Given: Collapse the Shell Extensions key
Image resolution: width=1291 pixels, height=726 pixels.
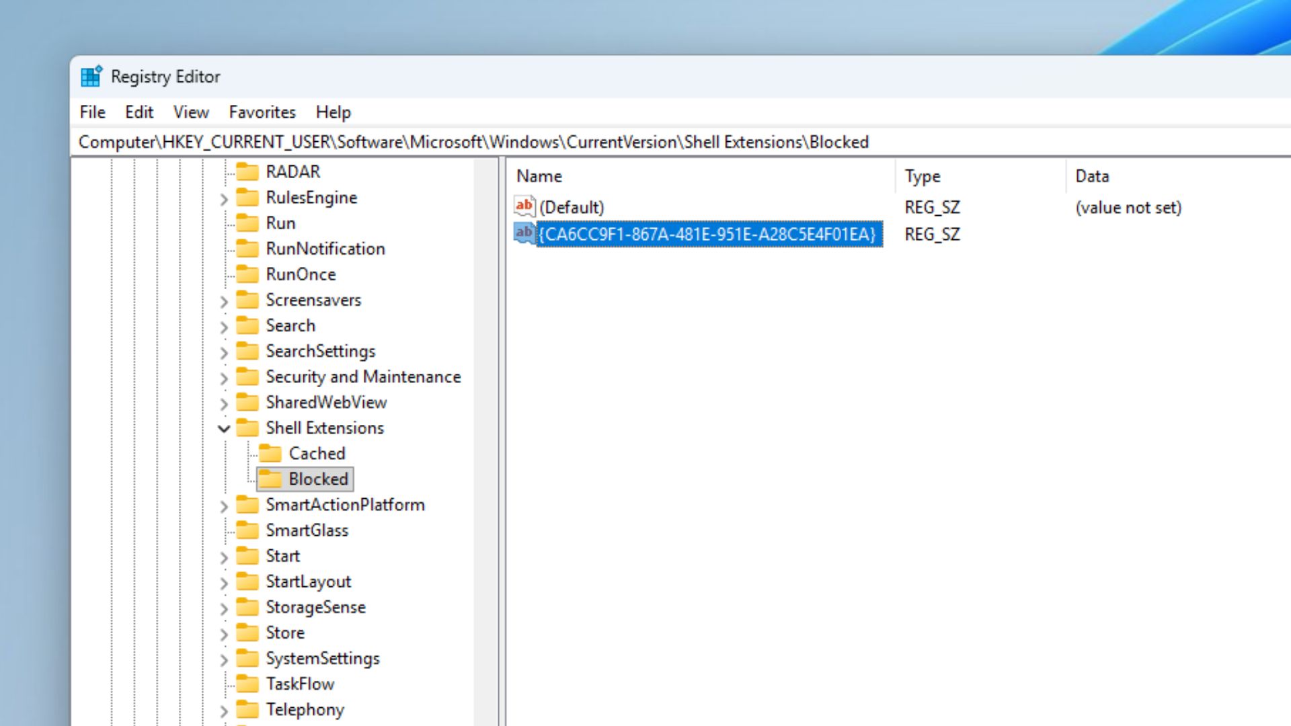Looking at the screenshot, I should pyautogui.click(x=224, y=428).
